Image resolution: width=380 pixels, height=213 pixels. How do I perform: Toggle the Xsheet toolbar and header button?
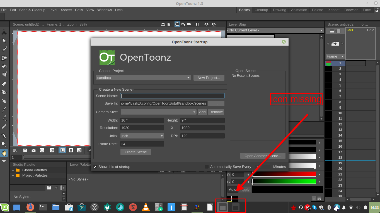[335, 31]
